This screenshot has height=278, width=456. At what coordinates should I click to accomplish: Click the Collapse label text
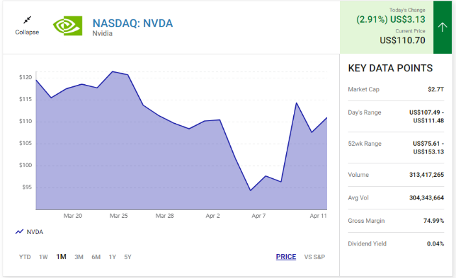coord(27,32)
